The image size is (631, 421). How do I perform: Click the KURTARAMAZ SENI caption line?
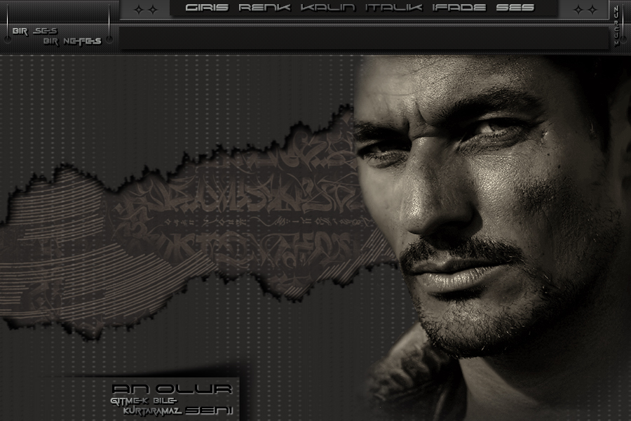(177, 410)
